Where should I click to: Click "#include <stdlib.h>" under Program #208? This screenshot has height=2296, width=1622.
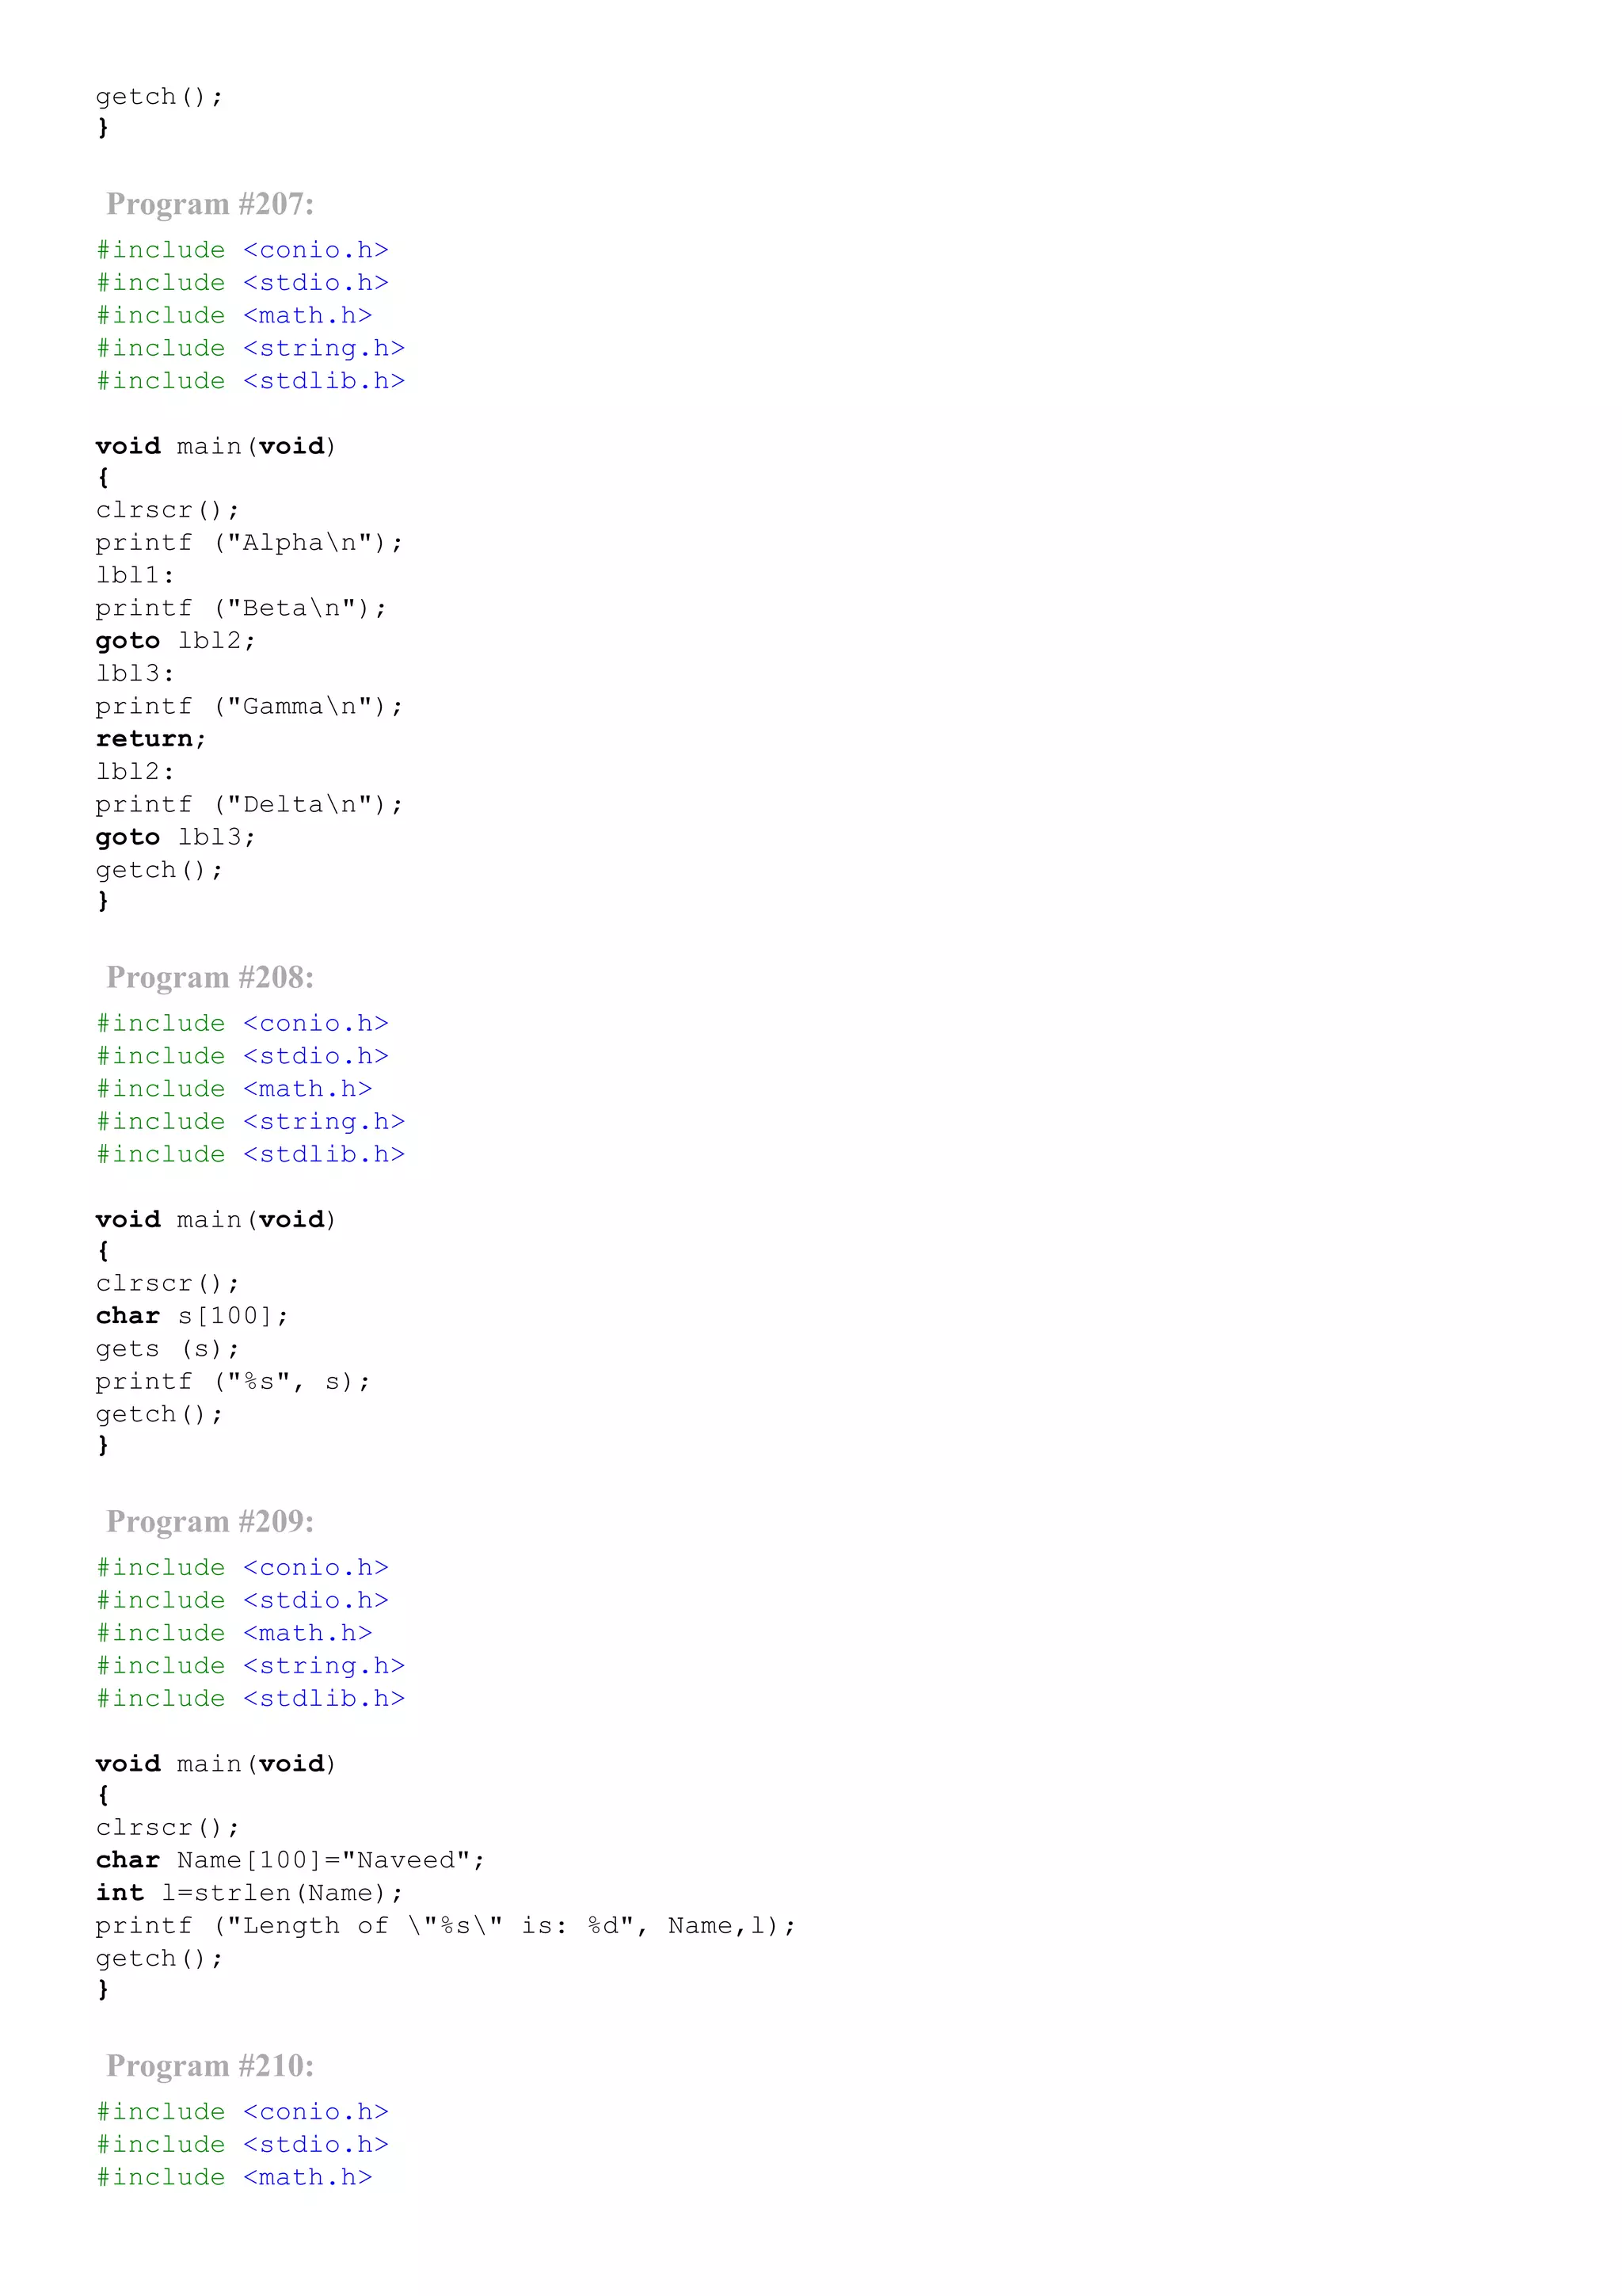249,1154
